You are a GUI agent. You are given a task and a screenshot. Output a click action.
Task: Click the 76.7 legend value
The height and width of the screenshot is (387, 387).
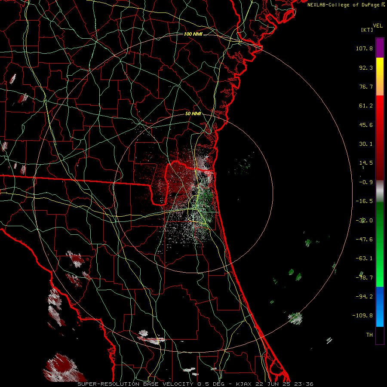coord(366,86)
